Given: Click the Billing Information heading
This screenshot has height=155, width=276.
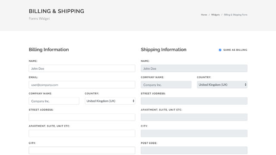Looking at the screenshot, I should pyautogui.click(x=49, y=50).
